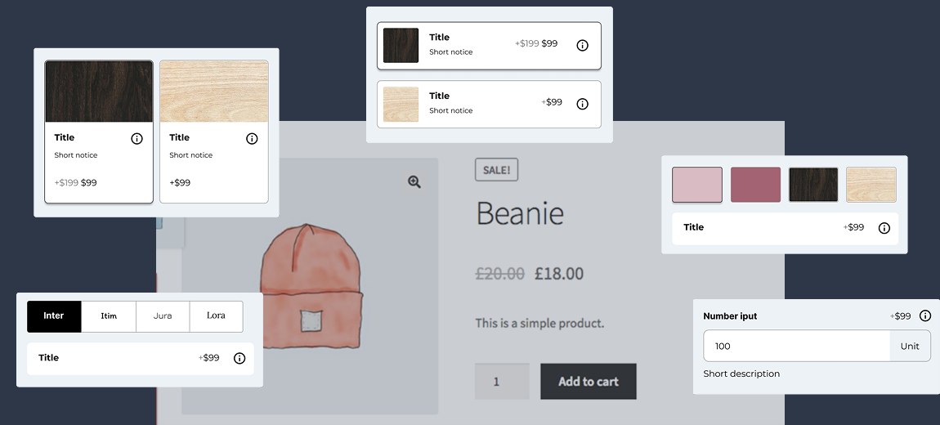Image resolution: width=940 pixels, height=425 pixels.
Task: Click the beanie product image
Action: click(311, 286)
